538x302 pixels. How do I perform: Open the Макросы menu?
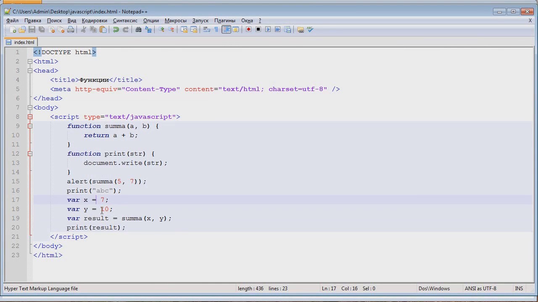pos(176,20)
